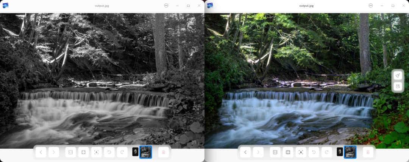Rotate clockwise in left viewer
Image resolution: width=409 pixels, height=162 pixels.
click(122, 152)
